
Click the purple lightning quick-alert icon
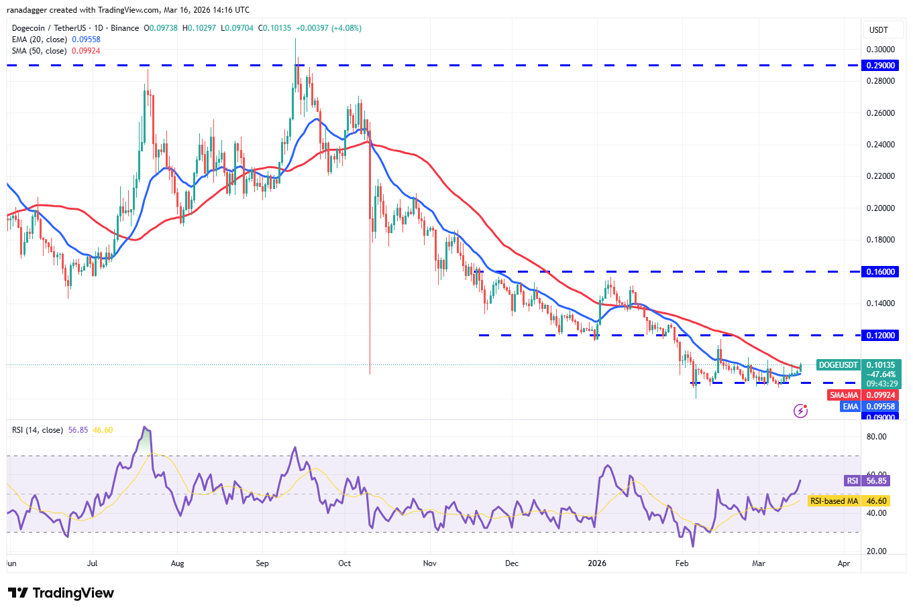click(800, 411)
